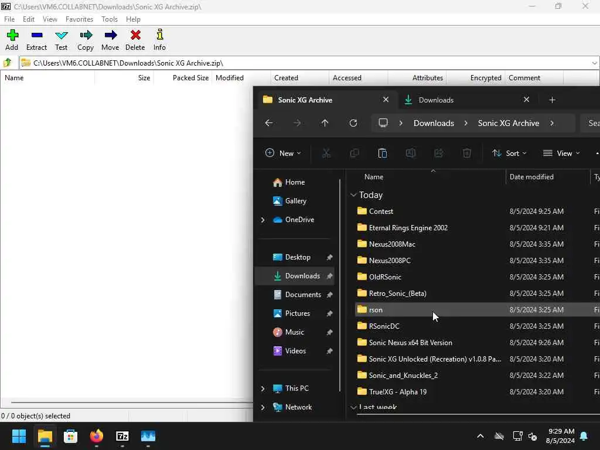
Task: Click the red Delete icon in 7-Zip
Action: pos(135,36)
